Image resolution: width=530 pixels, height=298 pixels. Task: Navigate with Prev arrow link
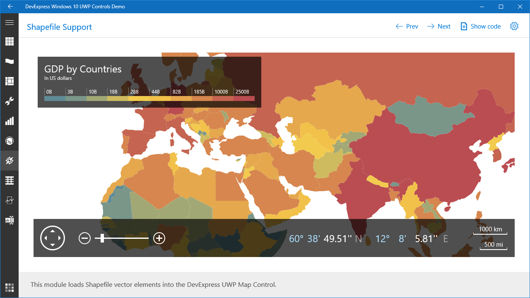point(406,26)
